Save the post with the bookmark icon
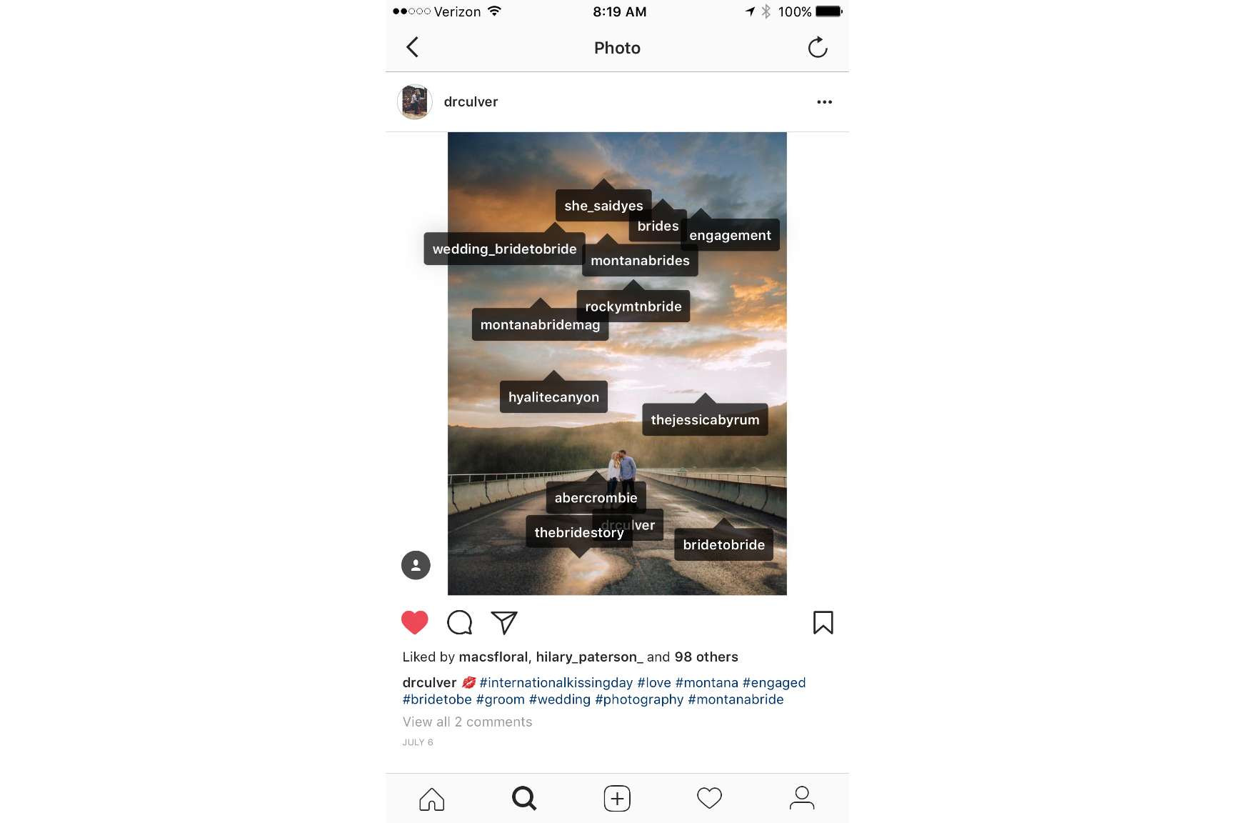The height and width of the screenshot is (823, 1234). (823, 622)
